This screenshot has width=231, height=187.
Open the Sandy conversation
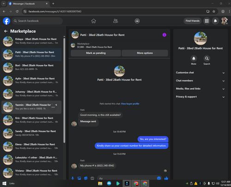[x=31, y=133]
